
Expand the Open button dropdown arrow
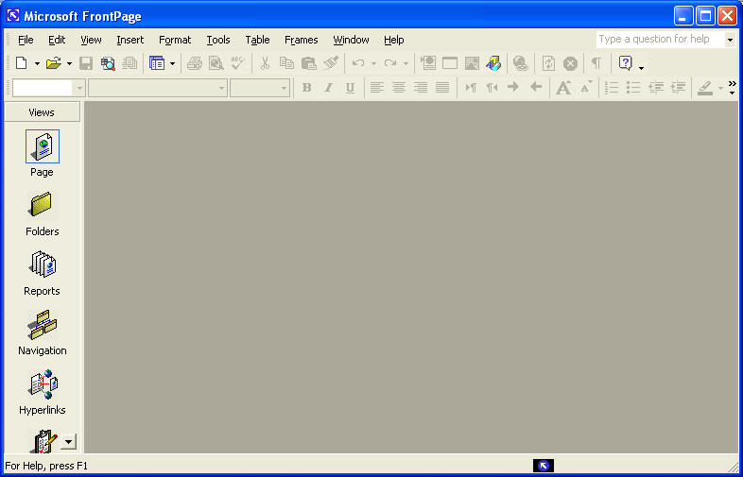pyautogui.click(x=69, y=63)
